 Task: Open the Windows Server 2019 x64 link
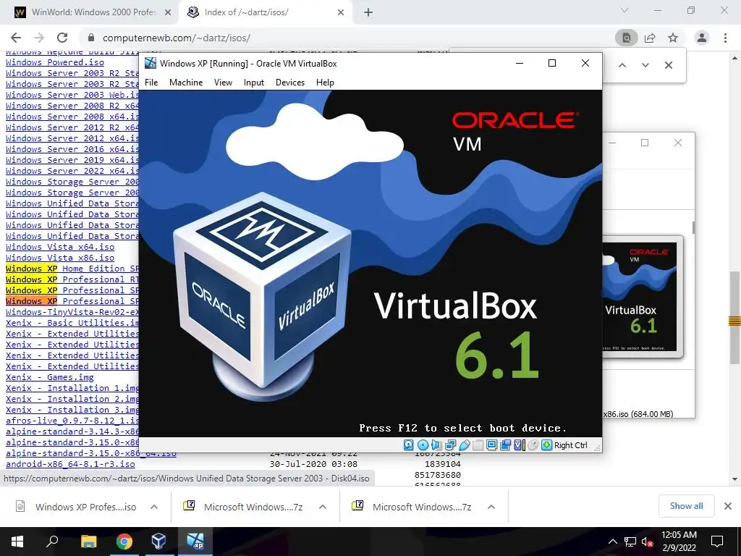(72, 160)
